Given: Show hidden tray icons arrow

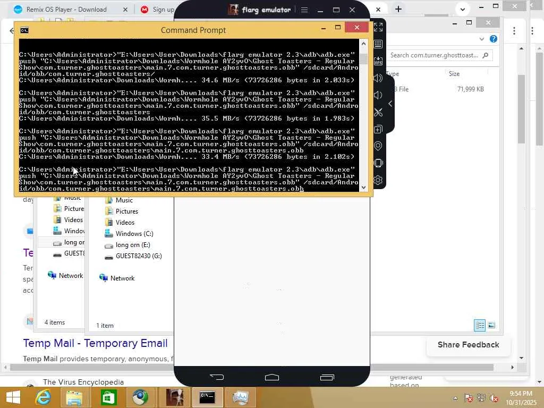Looking at the screenshot, I should pos(455,398).
